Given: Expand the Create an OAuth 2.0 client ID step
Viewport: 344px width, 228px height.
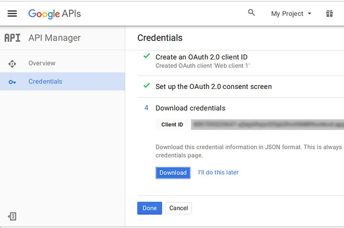Looking at the screenshot, I should click(x=201, y=57).
